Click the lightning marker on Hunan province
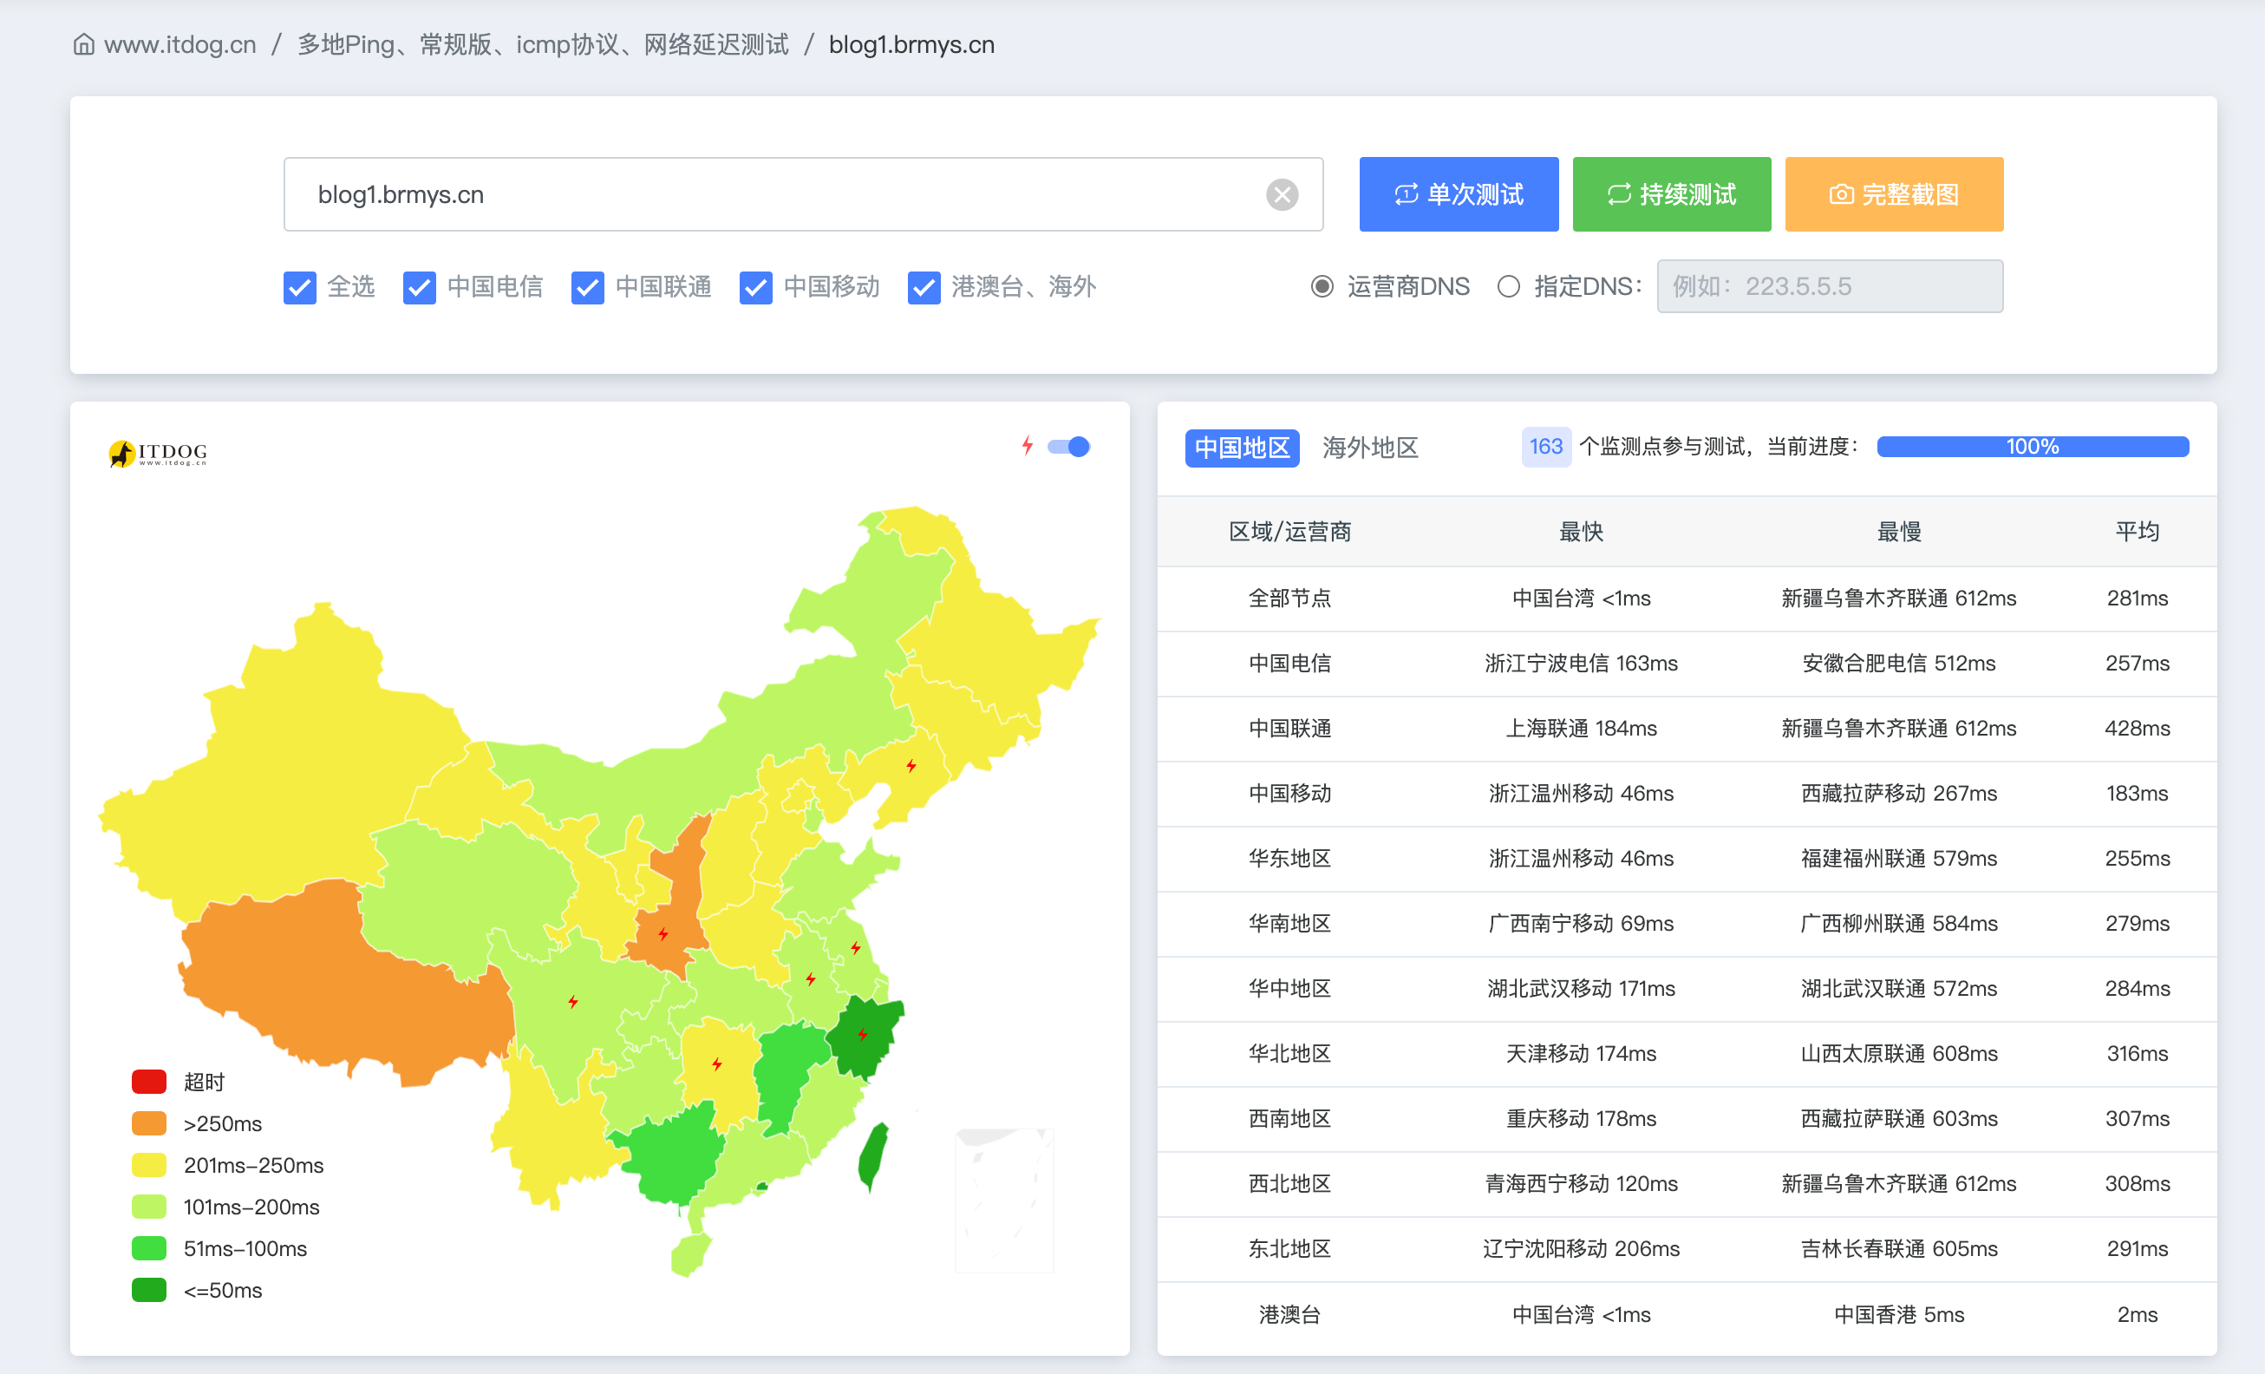The width and height of the screenshot is (2265, 1374). [x=717, y=1064]
